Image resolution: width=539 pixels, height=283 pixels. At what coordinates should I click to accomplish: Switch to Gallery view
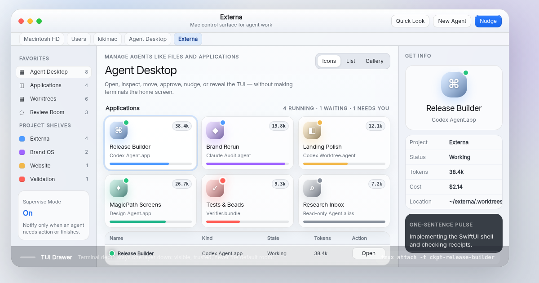click(375, 61)
